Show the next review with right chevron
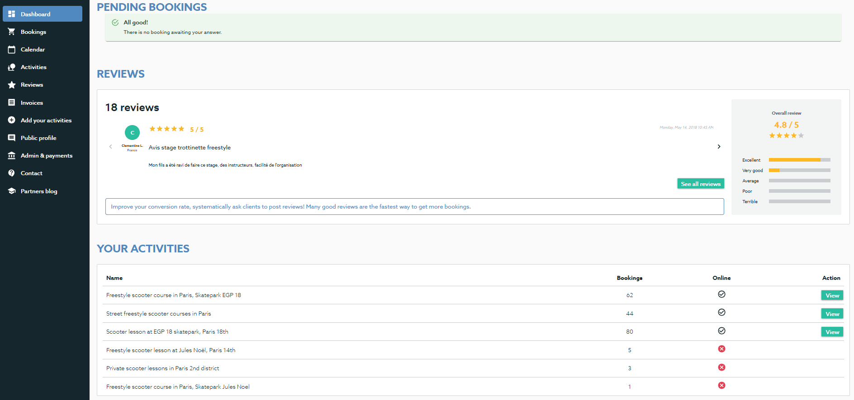The height and width of the screenshot is (400, 854). (719, 146)
